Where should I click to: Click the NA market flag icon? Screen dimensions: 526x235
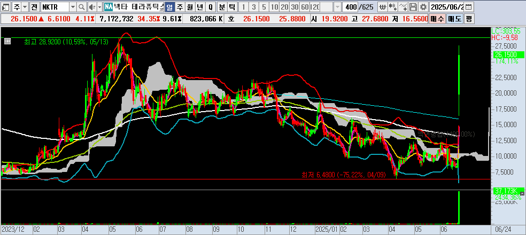[108, 7]
